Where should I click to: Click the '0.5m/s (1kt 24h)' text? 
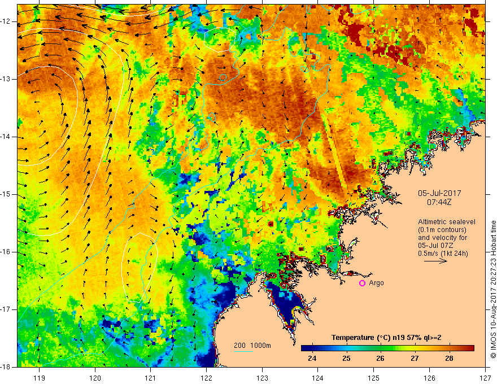[443, 254]
